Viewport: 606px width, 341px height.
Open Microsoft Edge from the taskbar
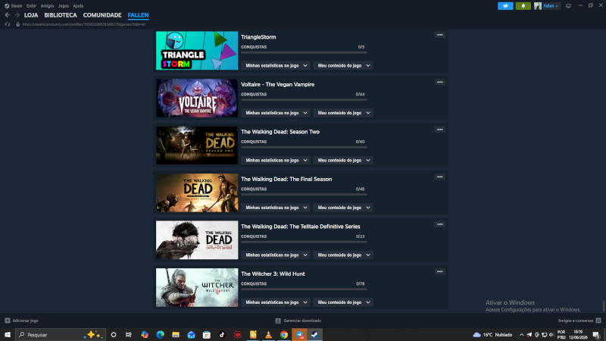pos(160,335)
